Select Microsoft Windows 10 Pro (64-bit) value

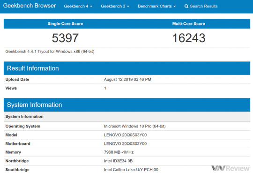(x=135, y=126)
